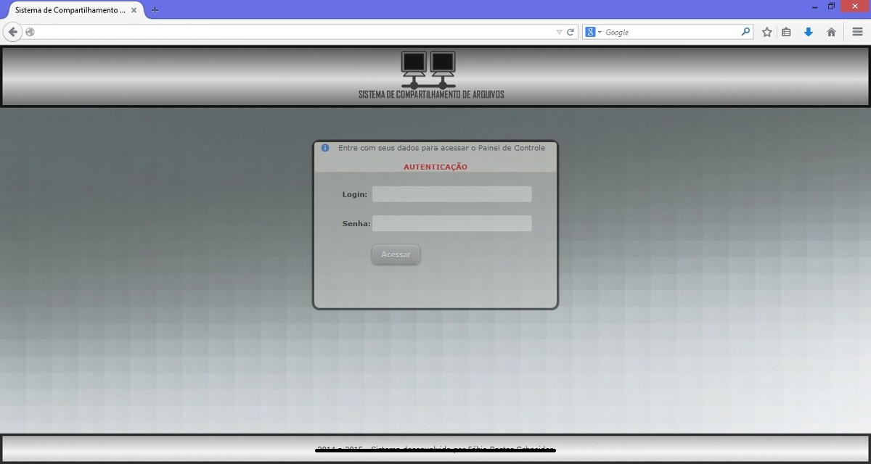The image size is (871, 464).
Task: Click into the Senha password field
Action: point(451,223)
